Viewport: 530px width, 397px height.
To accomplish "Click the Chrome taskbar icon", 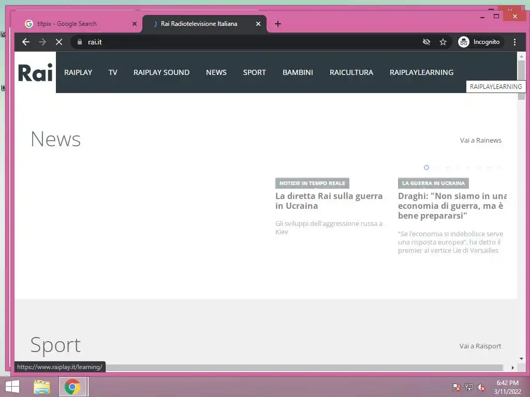I will click(72, 387).
